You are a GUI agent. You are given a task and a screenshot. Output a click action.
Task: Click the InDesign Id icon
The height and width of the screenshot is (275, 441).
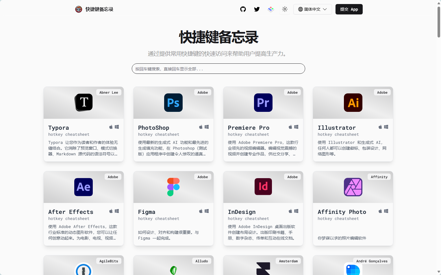point(263,187)
